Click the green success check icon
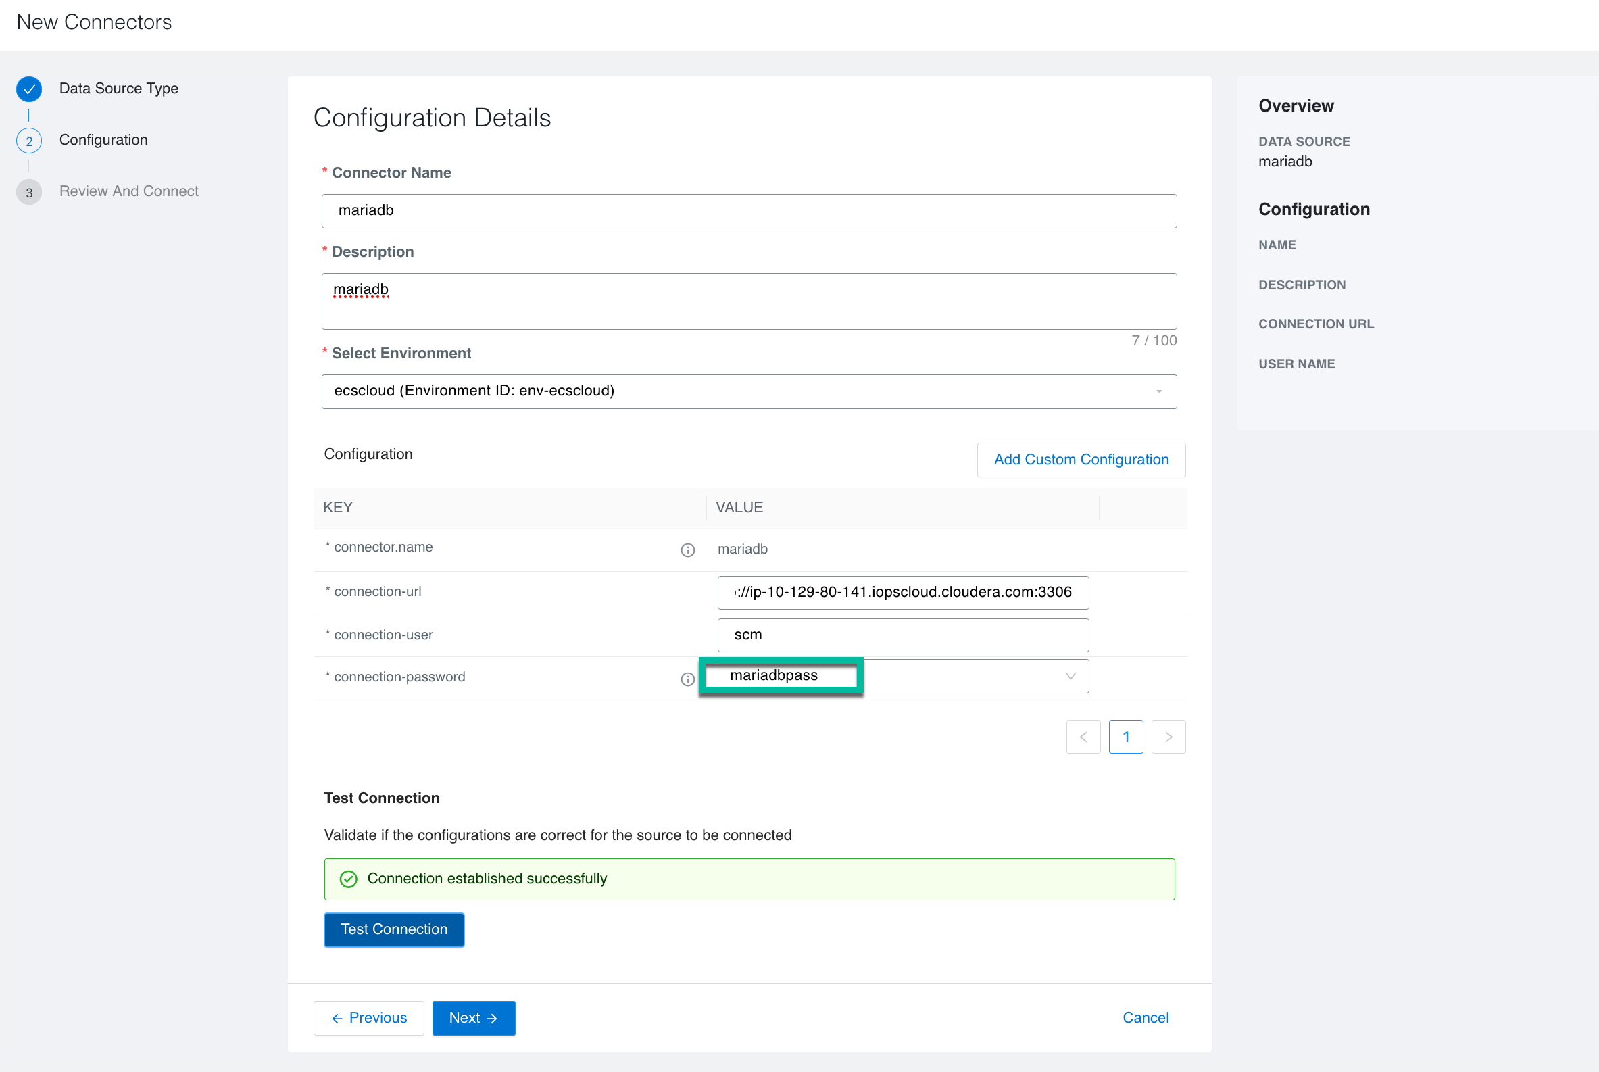The width and height of the screenshot is (1599, 1072). pyautogui.click(x=349, y=879)
